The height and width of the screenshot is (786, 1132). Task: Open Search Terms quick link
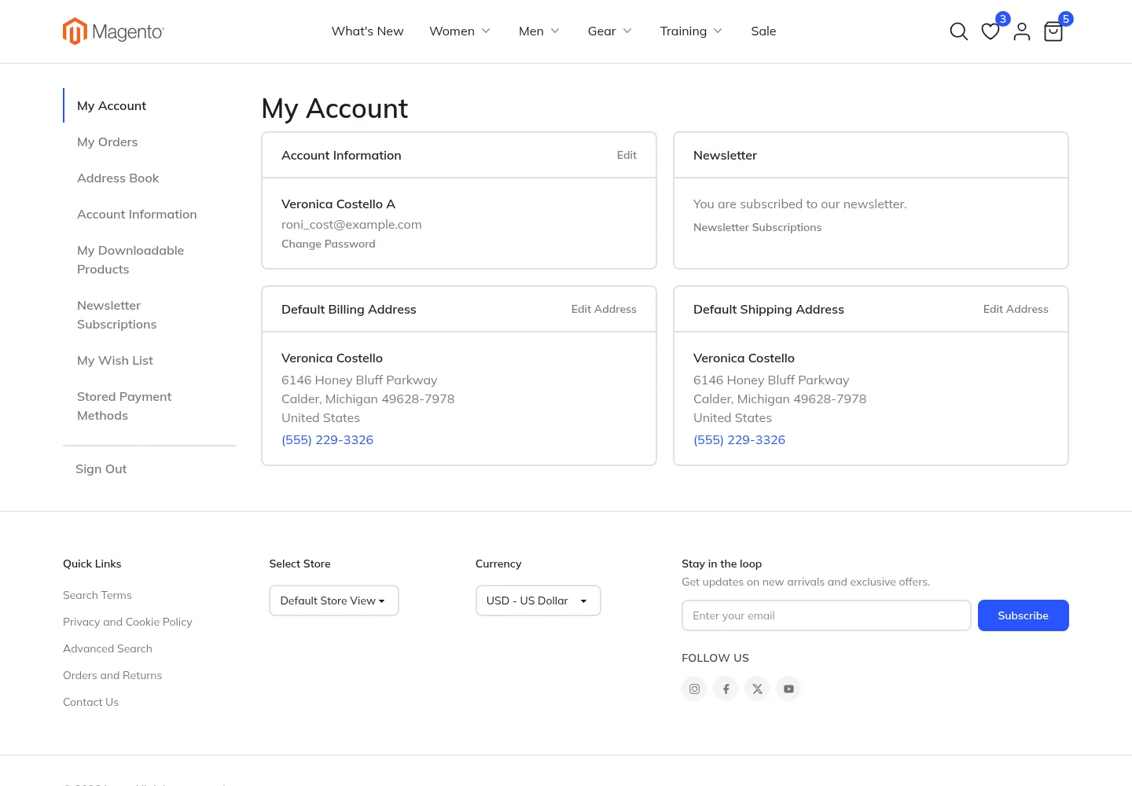[x=97, y=596]
